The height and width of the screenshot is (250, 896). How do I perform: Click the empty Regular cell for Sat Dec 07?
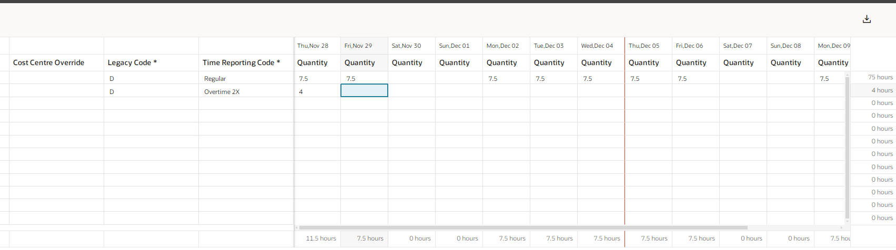(743, 78)
